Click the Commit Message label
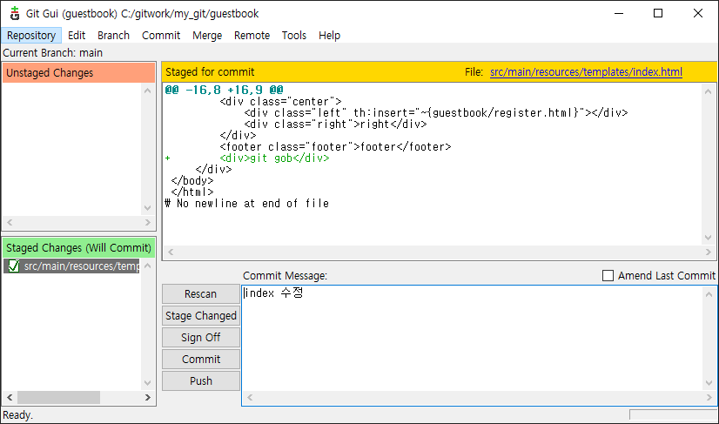The image size is (719, 424). 286,276
